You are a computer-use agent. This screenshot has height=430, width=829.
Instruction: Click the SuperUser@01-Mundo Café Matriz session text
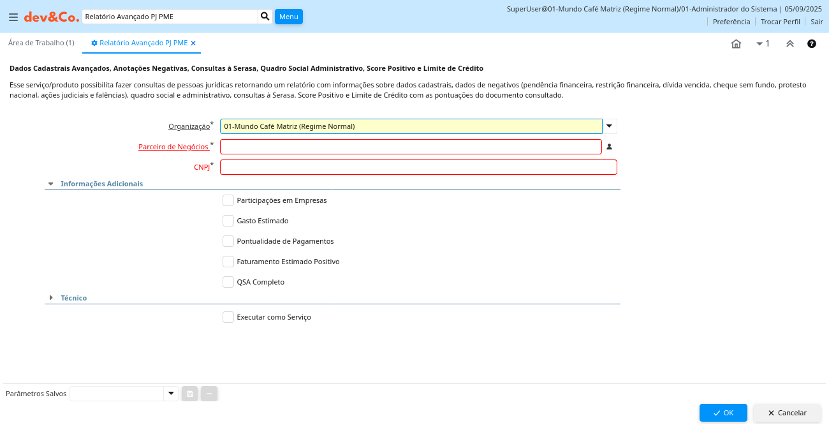pyautogui.click(x=664, y=9)
